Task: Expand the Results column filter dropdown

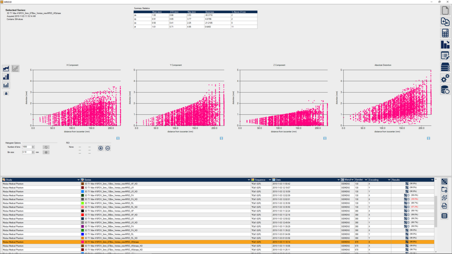Action: coord(432,180)
